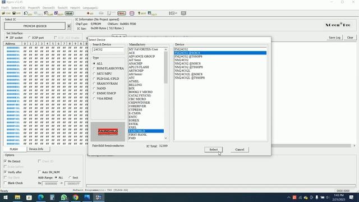Image resolution: width=359 pixels, height=202 pixels.
Task: Select FM24C02 @TSSOP8 in device list
Action: click(x=188, y=56)
